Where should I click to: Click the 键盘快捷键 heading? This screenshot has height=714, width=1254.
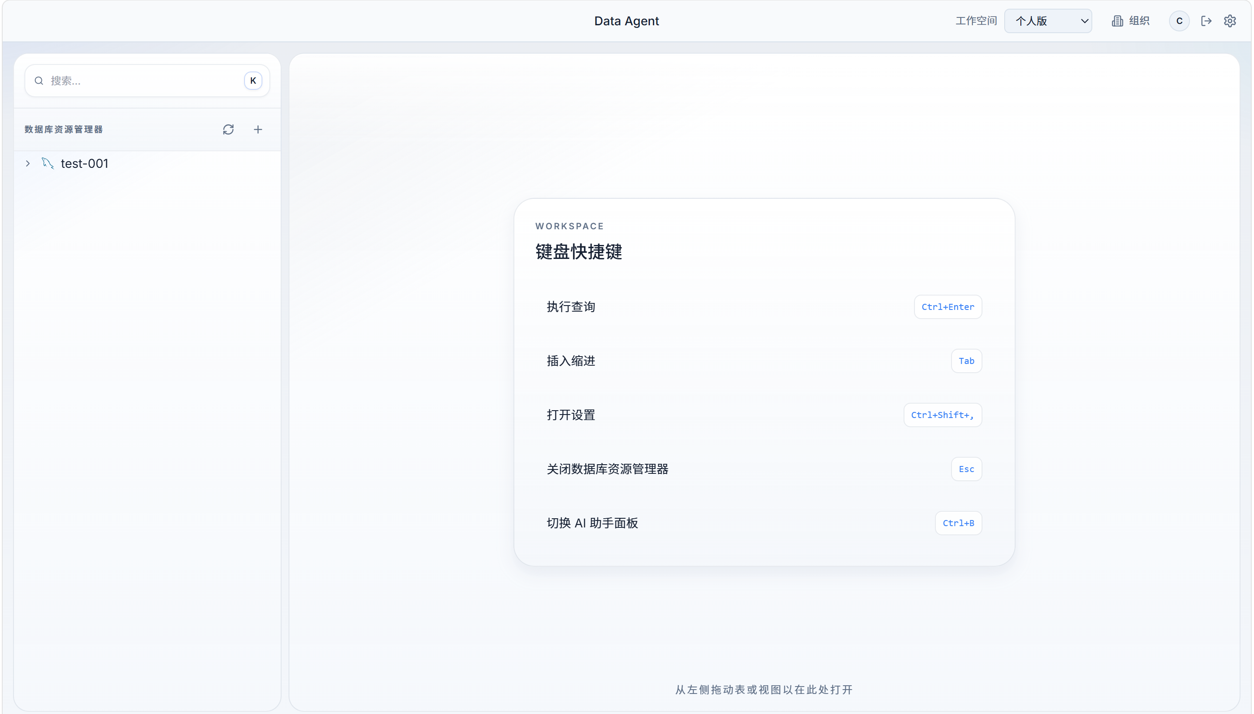point(578,252)
